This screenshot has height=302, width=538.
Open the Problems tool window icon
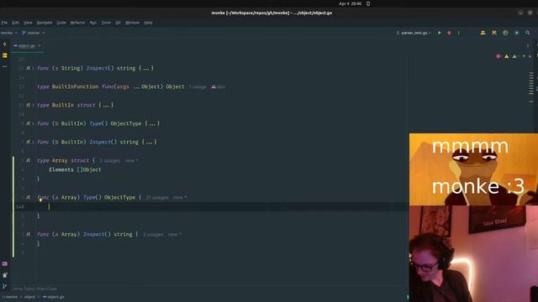(x=4, y=275)
